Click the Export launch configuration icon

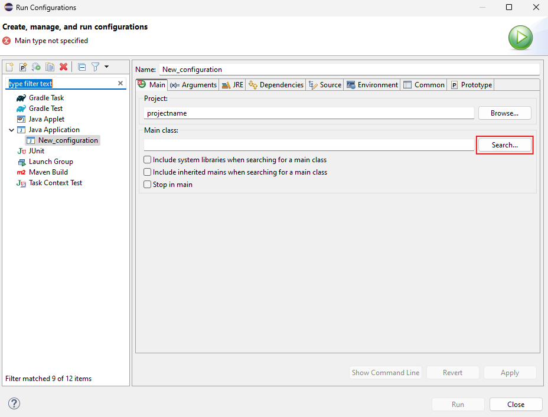coord(37,67)
